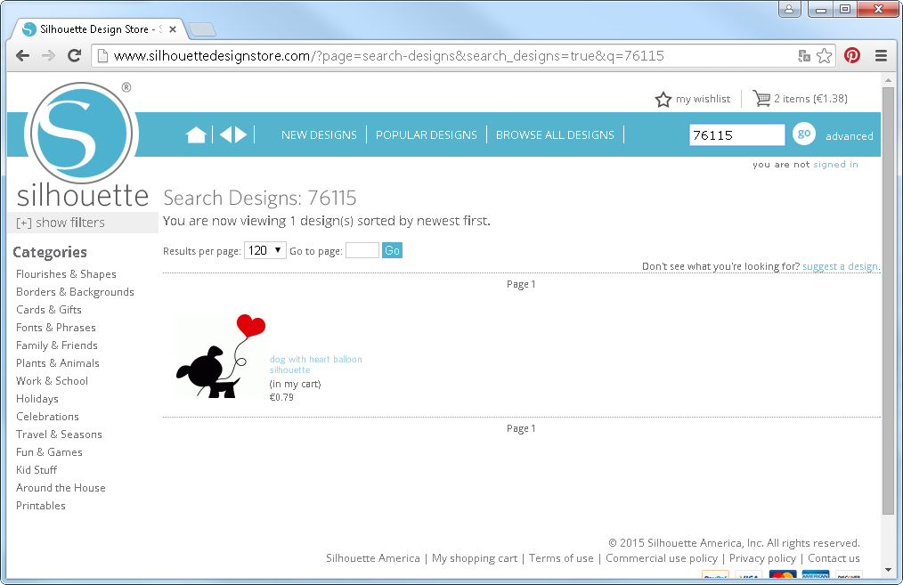The image size is (903, 585).
Task: Click the Pinterest extension icon
Action: (x=852, y=55)
